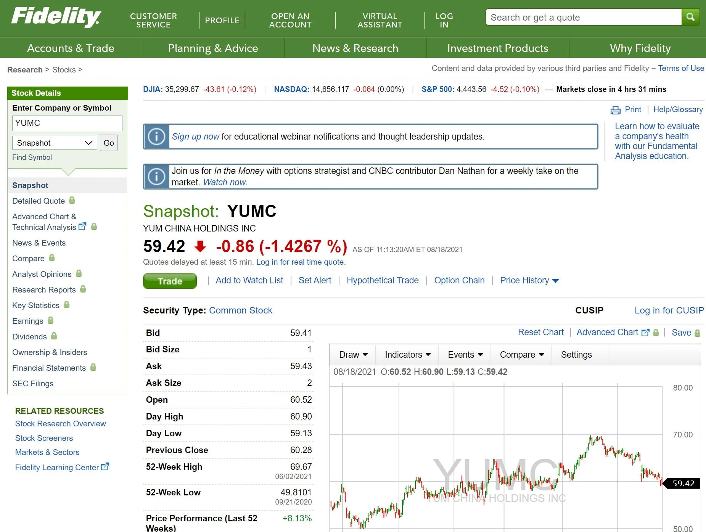Image resolution: width=706 pixels, height=532 pixels.
Task: Click the Enter Company or Symbol field
Action: click(x=68, y=123)
